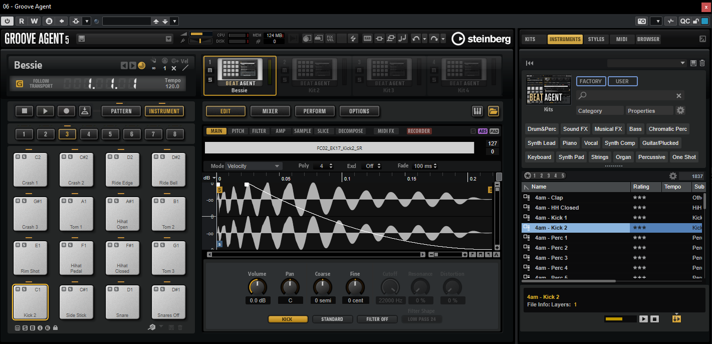The image size is (712, 344).
Task: Toggle Follow Transport
Action: coord(20,84)
